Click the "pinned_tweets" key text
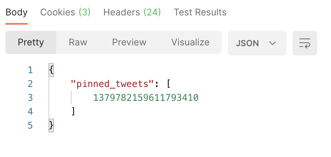The height and width of the screenshot is (157, 331). (112, 84)
